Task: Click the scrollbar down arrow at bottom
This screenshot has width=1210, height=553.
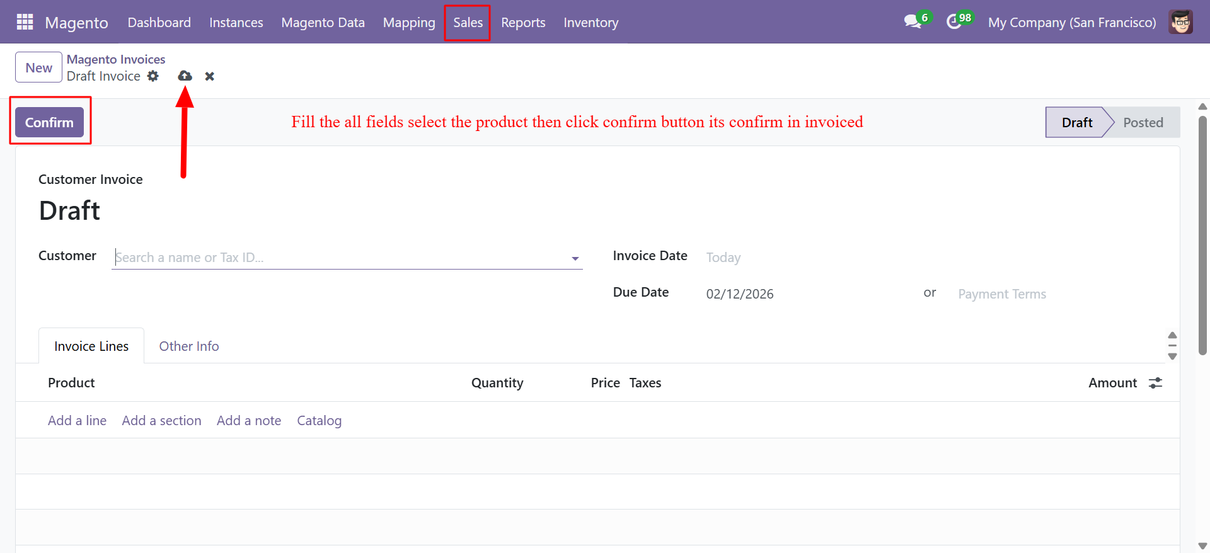Action: point(1202,545)
